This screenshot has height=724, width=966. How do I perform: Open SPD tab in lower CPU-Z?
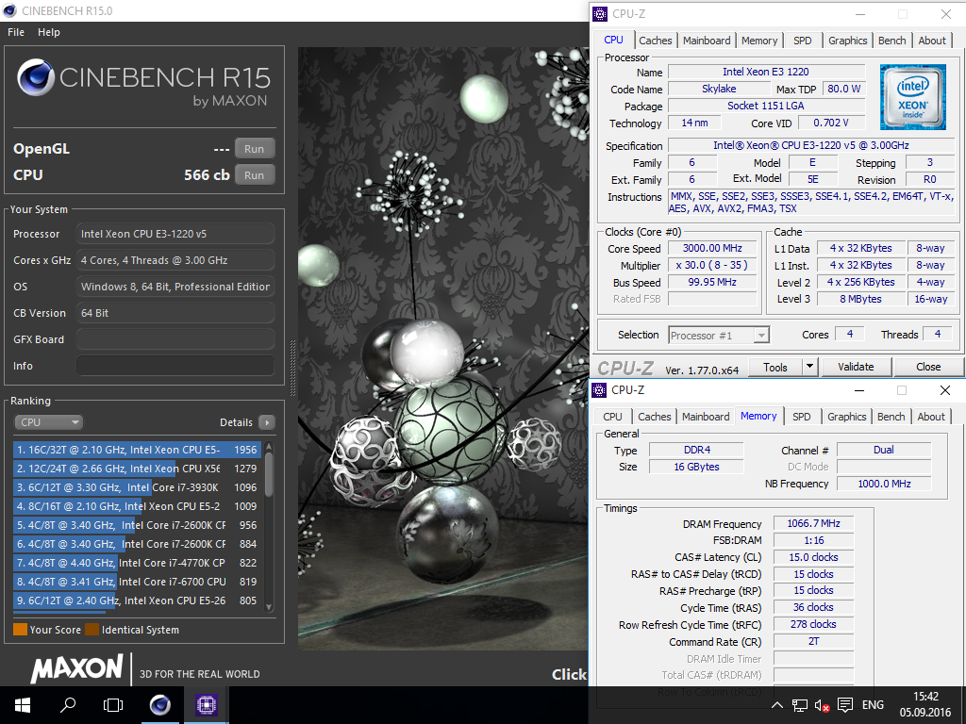pyautogui.click(x=801, y=417)
